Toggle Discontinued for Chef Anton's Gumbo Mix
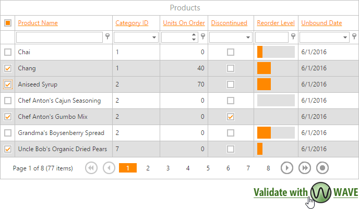 [x=231, y=117]
